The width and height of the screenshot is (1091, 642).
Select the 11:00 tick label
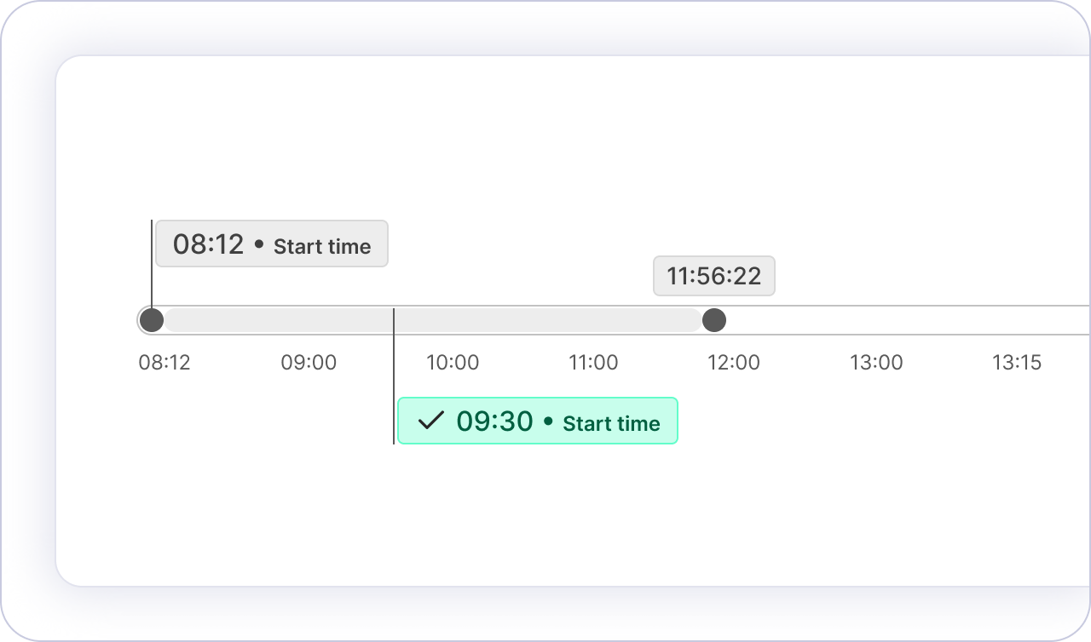[593, 363]
